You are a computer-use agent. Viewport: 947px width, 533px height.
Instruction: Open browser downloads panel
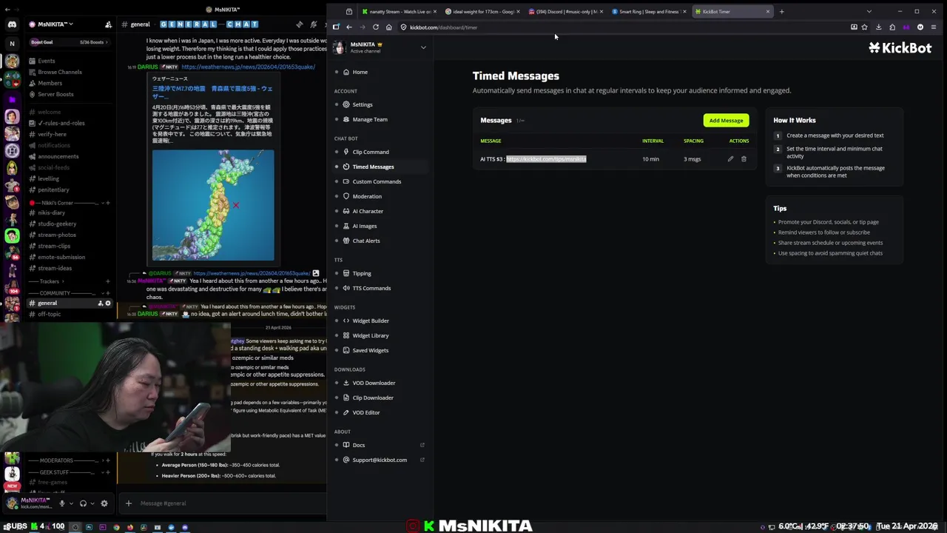(x=878, y=27)
